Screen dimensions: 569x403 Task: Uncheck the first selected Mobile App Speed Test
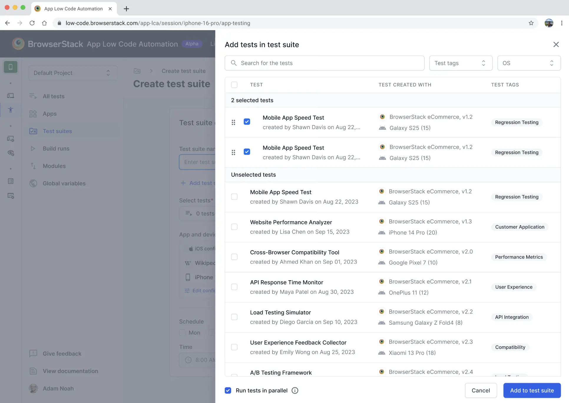tap(247, 121)
